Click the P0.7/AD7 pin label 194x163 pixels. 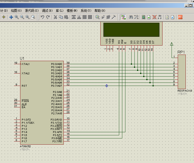click(56, 86)
